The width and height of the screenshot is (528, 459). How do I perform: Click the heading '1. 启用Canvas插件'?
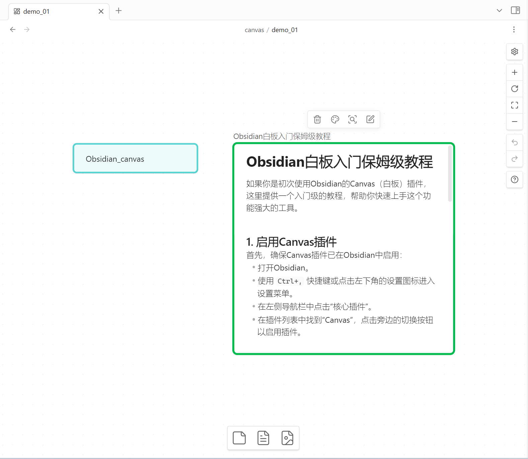click(291, 242)
